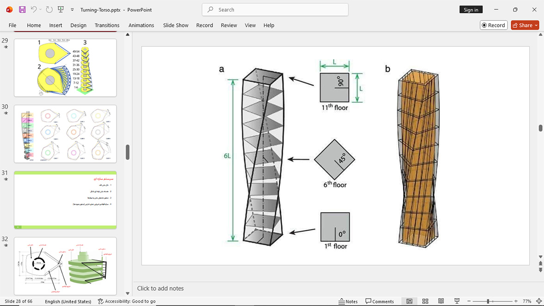The height and width of the screenshot is (306, 544).
Task: Open the Record tab in ribbon
Action: click(204, 25)
